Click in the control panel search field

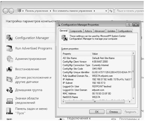[129, 11]
